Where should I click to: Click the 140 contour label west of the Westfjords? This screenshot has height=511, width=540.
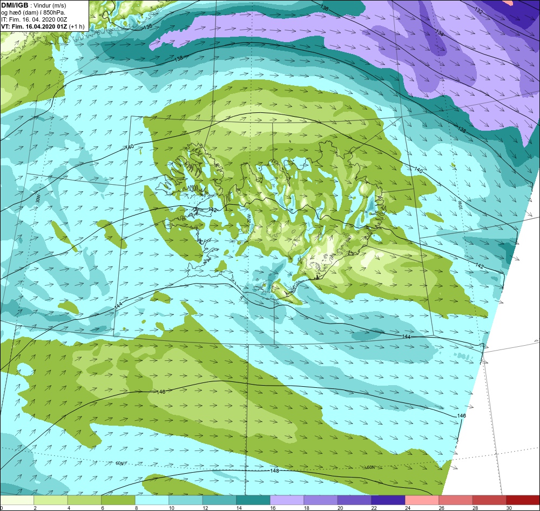click(129, 147)
